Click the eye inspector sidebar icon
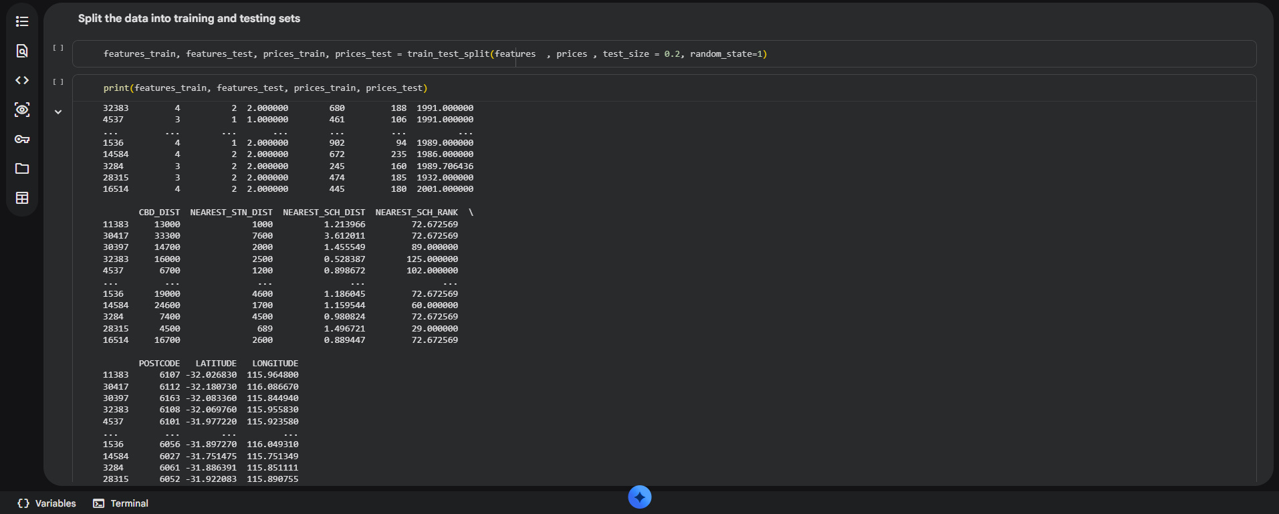This screenshot has width=1279, height=514. point(22,110)
